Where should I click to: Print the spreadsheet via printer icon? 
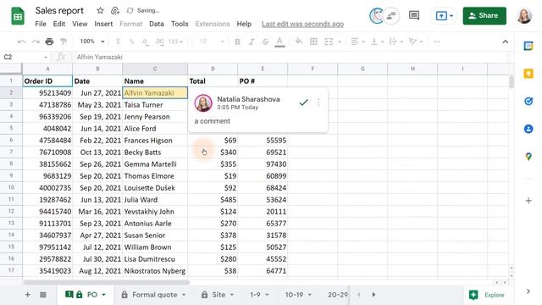pos(49,42)
